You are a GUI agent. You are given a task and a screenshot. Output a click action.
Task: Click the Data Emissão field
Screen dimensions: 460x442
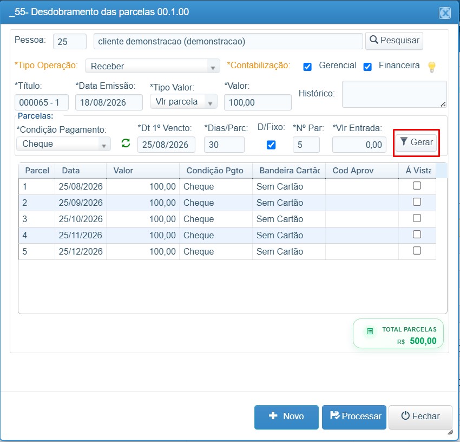point(109,102)
